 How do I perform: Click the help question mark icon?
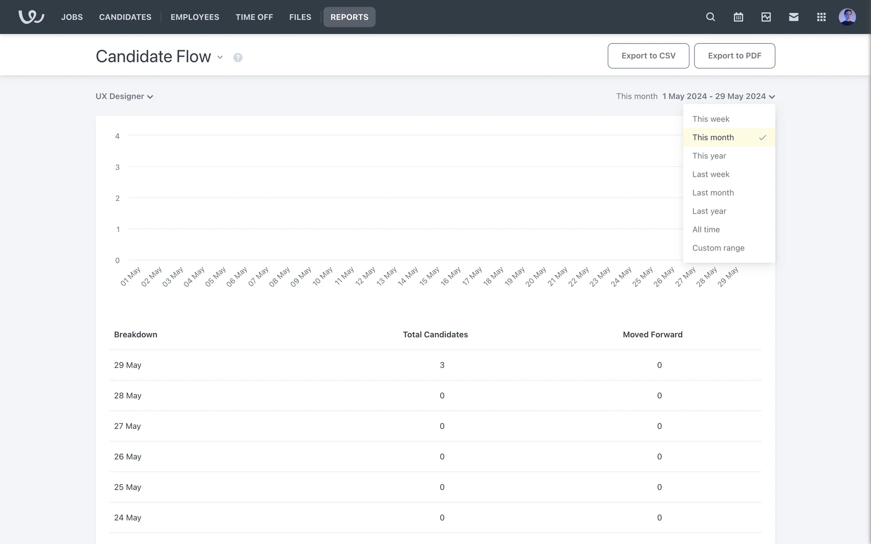tap(238, 58)
